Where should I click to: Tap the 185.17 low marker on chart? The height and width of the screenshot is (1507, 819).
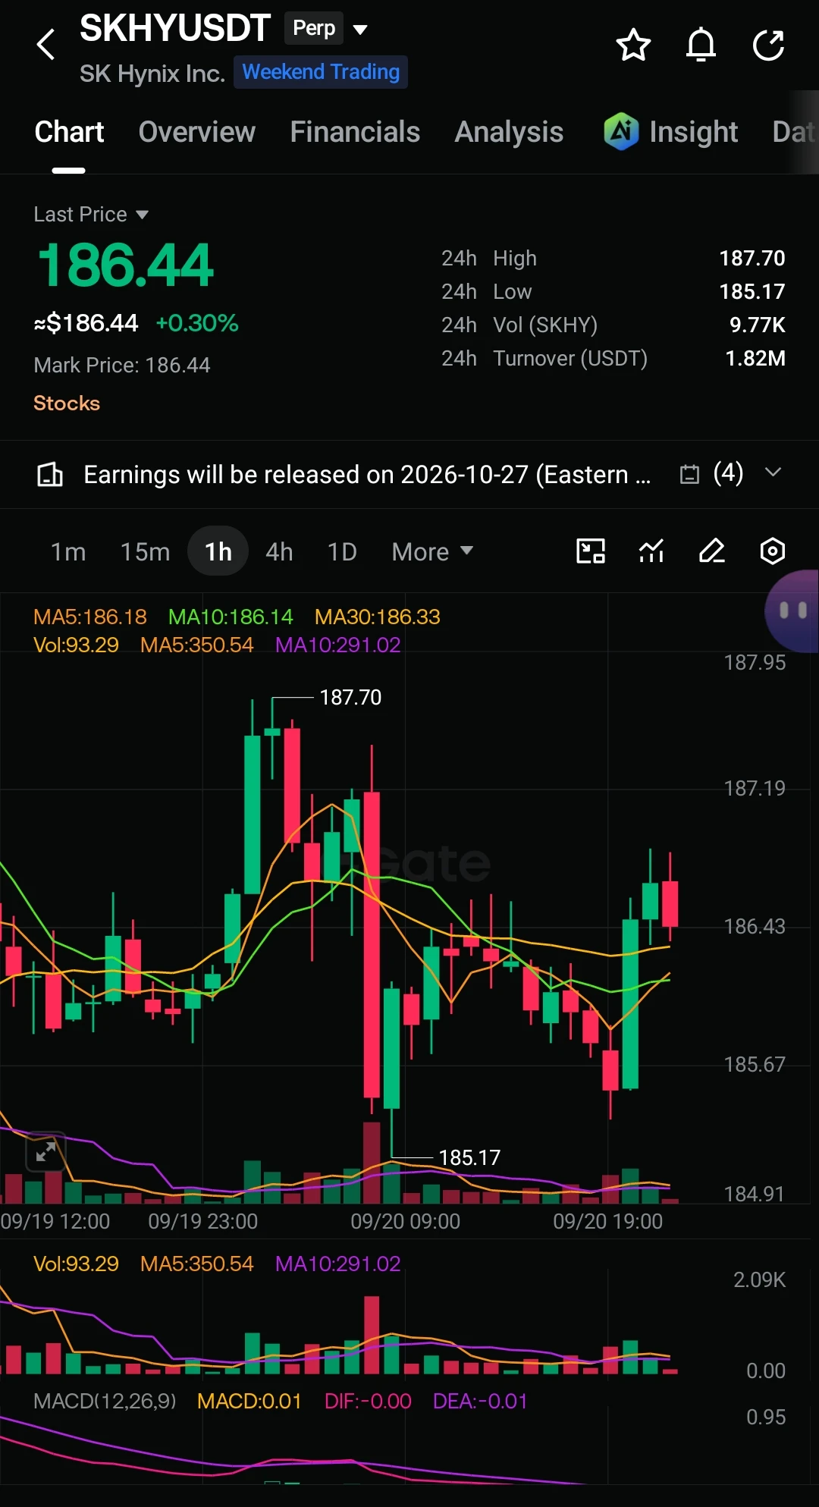469,1157
